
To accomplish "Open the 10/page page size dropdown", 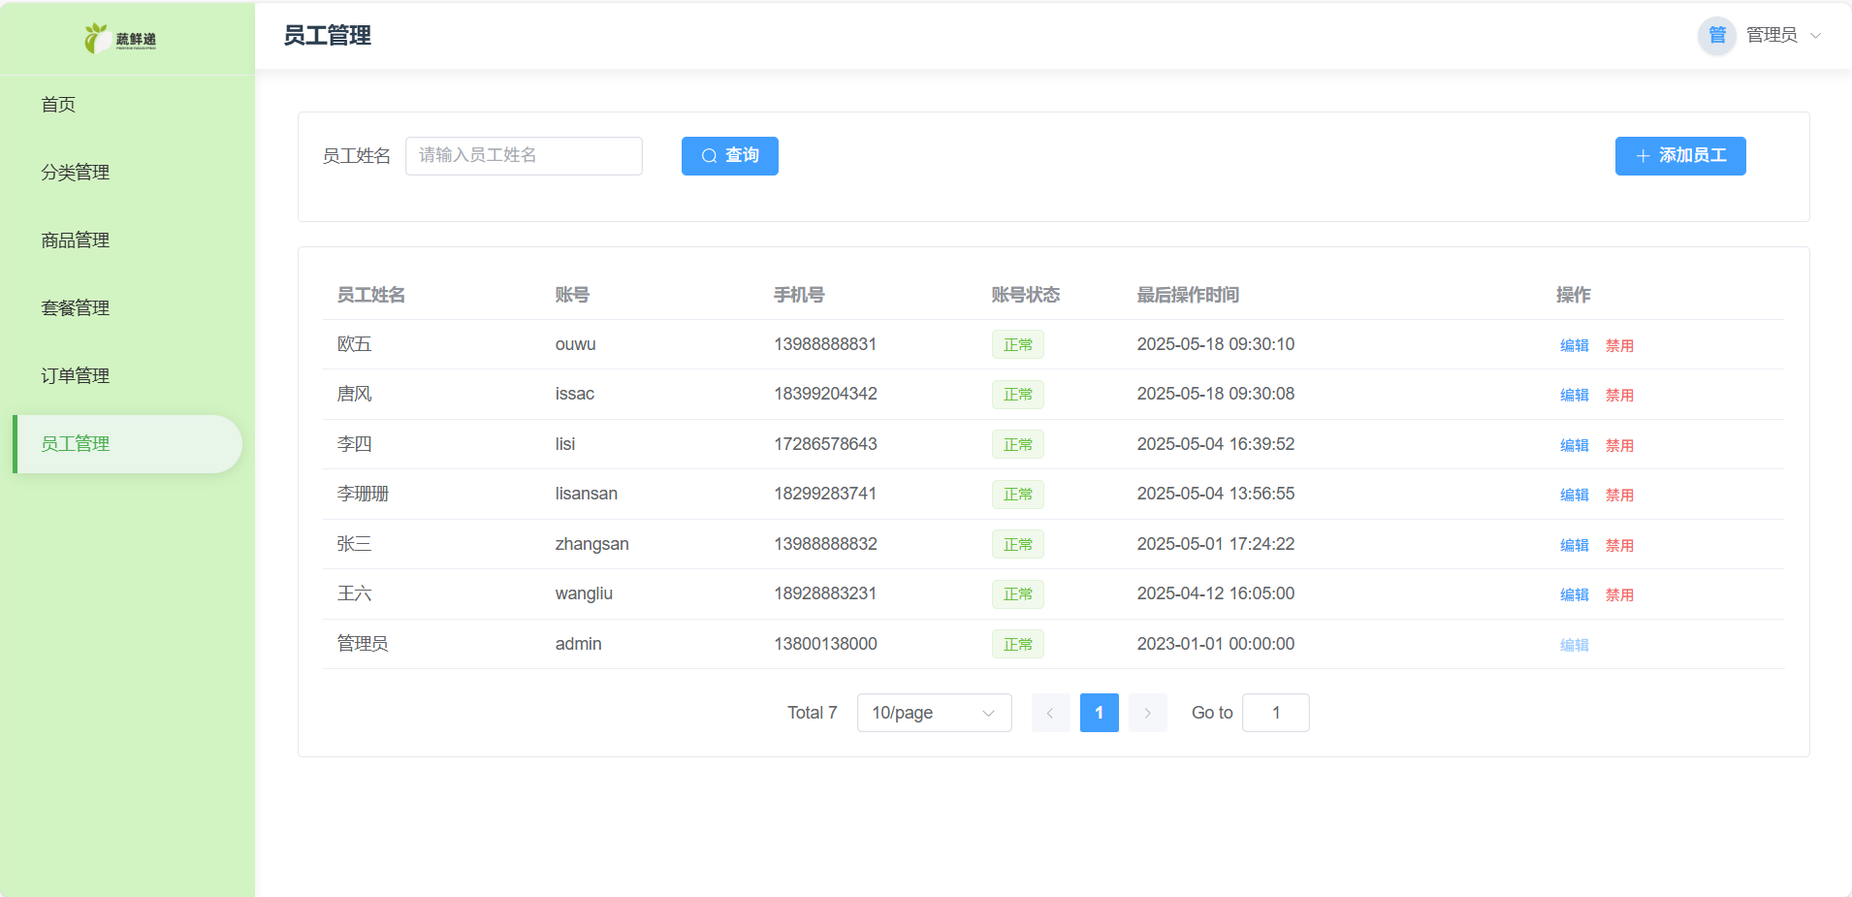I will pos(932,712).
